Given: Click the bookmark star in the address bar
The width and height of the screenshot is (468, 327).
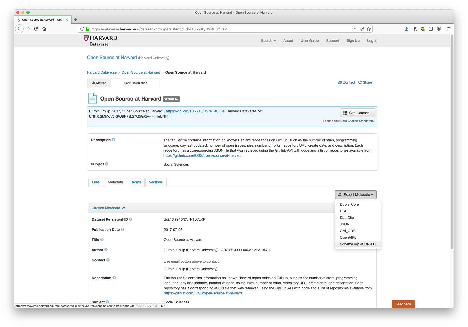Looking at the screenshot, I should pos(368,29).
